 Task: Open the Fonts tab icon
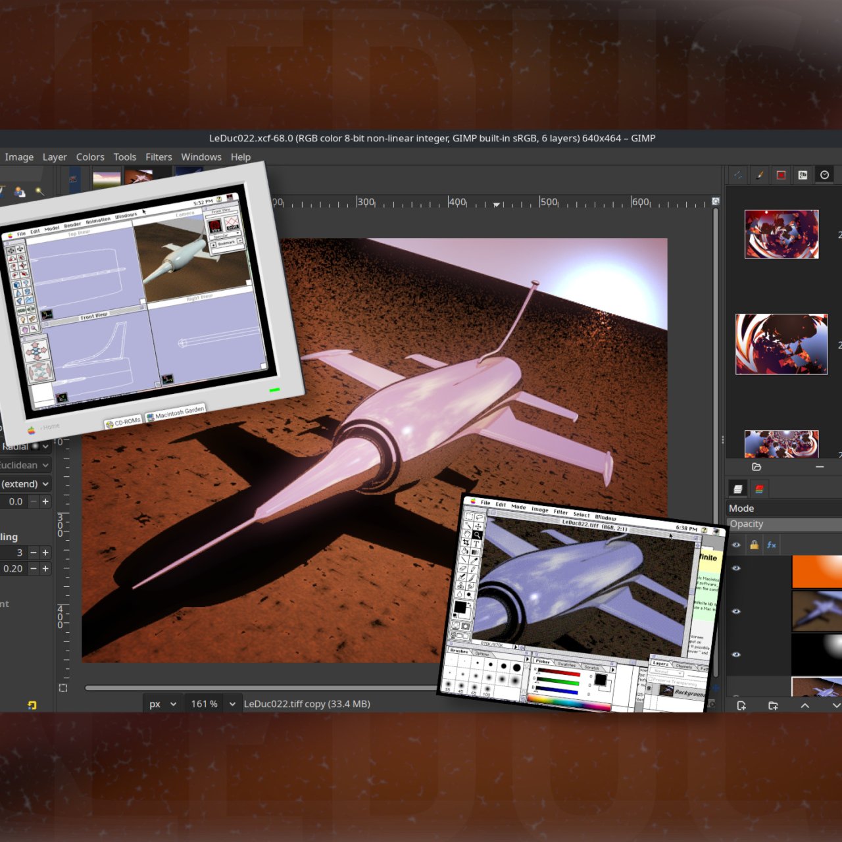point(803,175)
